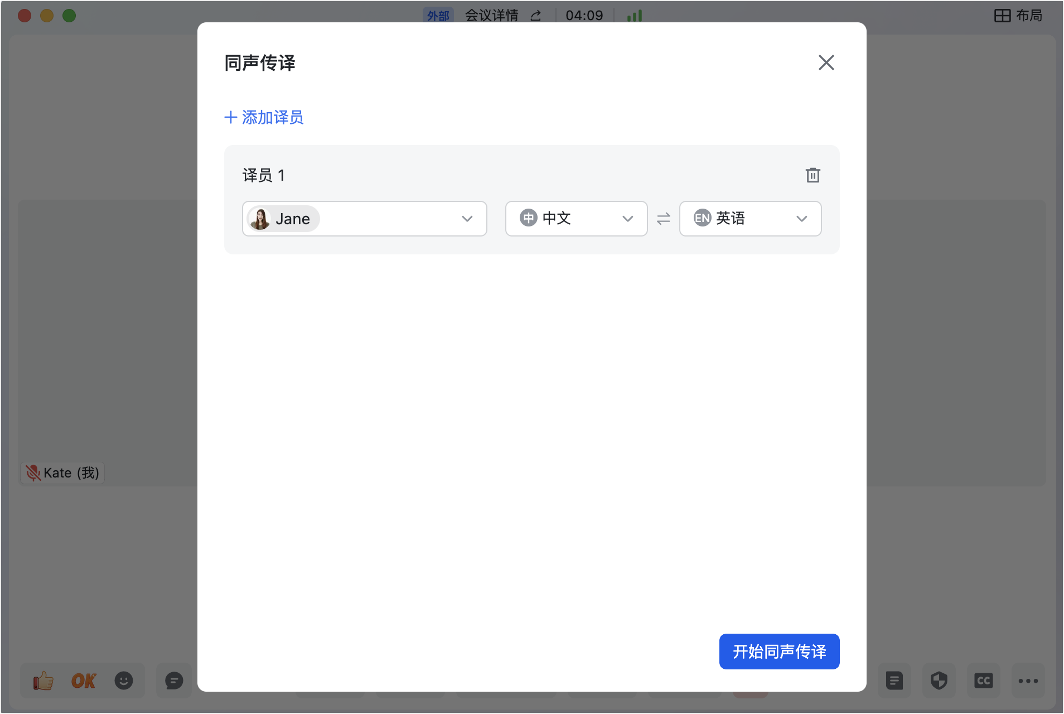The height and width of the screenshot is (714, 1064).
Task: Swap interpretation languages using arrows icon
Action: pos(663,219)
